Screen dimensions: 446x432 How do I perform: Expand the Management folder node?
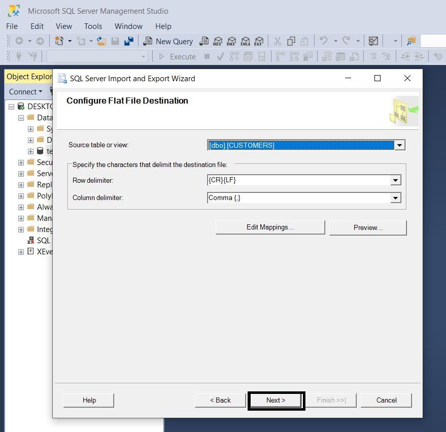tap(21, 218)
